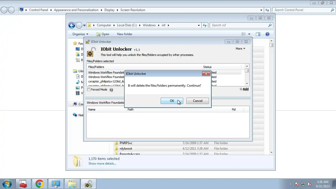Confirm deletion with the OK button
The width and height of the screenshot is (336, 189).
click(x=172, y=101)
